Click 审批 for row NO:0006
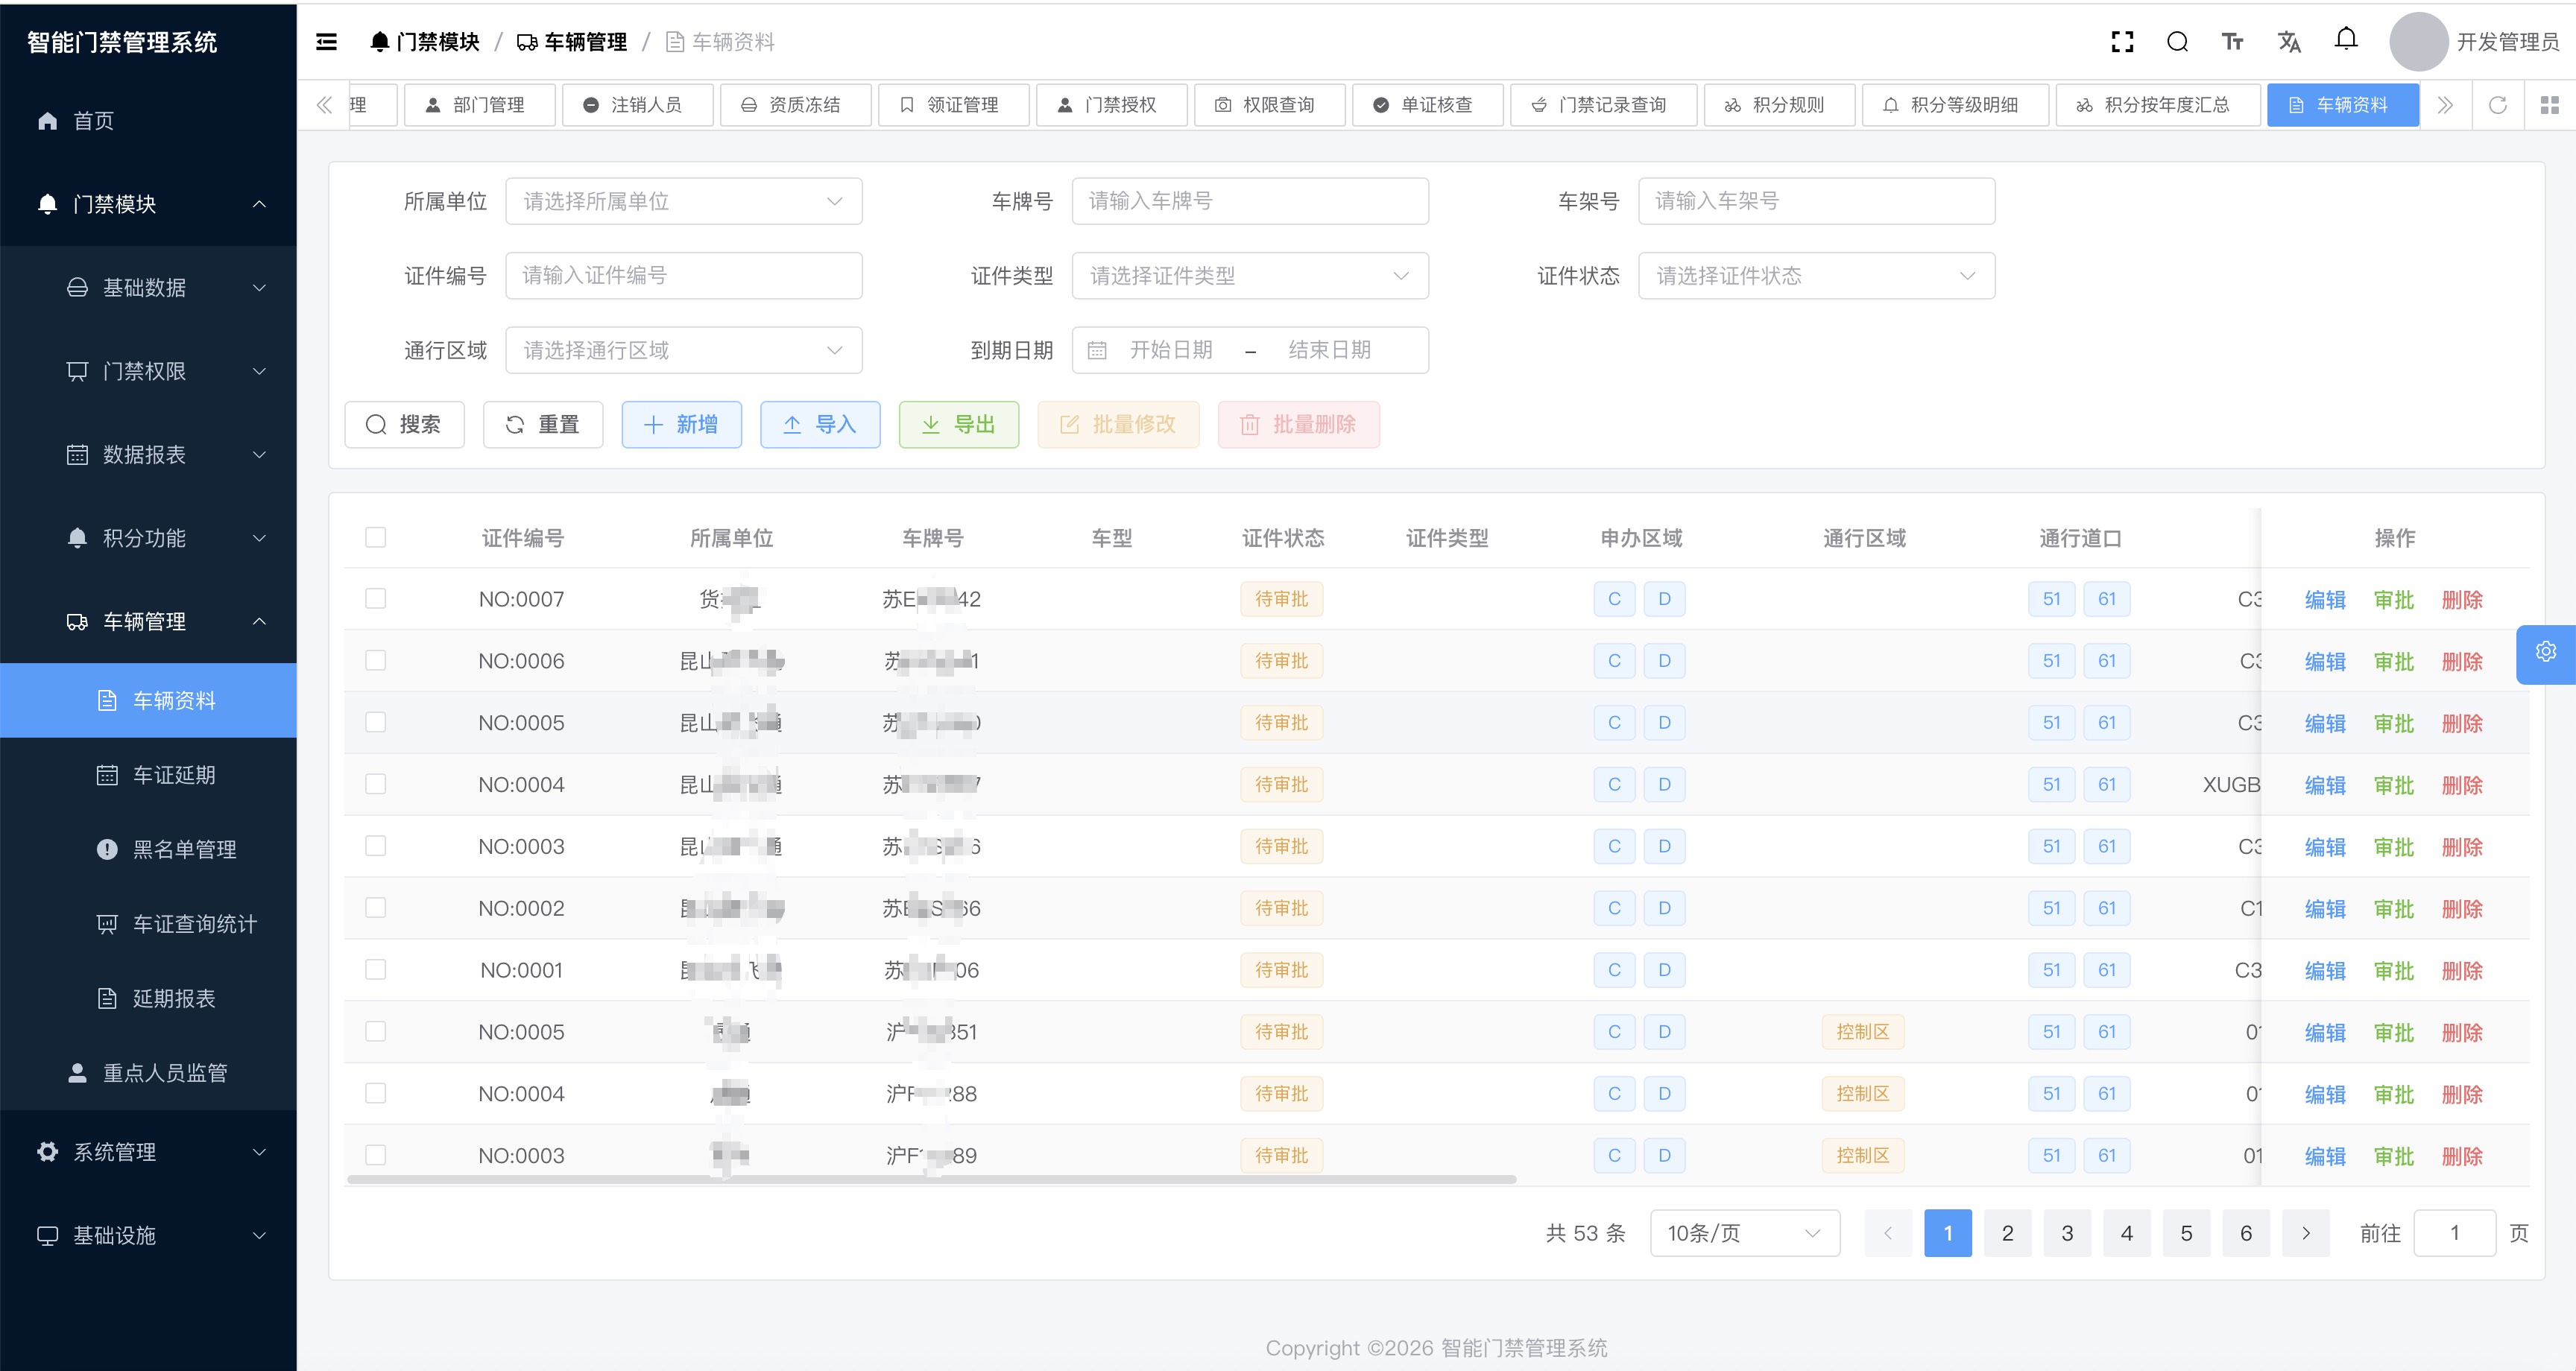 2394,662
